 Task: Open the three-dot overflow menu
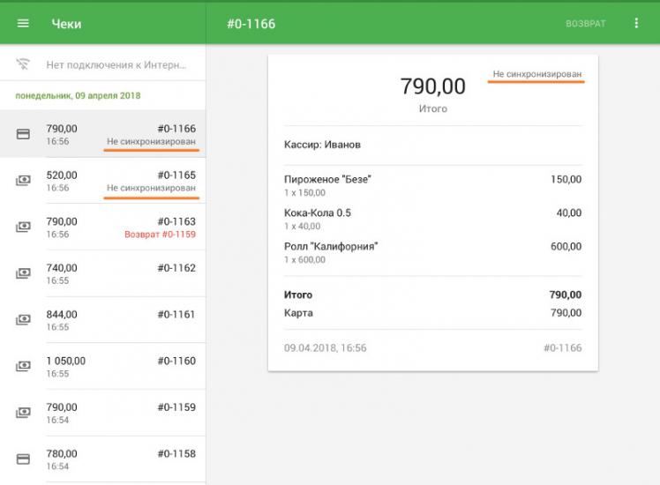(x=636, y=24)
